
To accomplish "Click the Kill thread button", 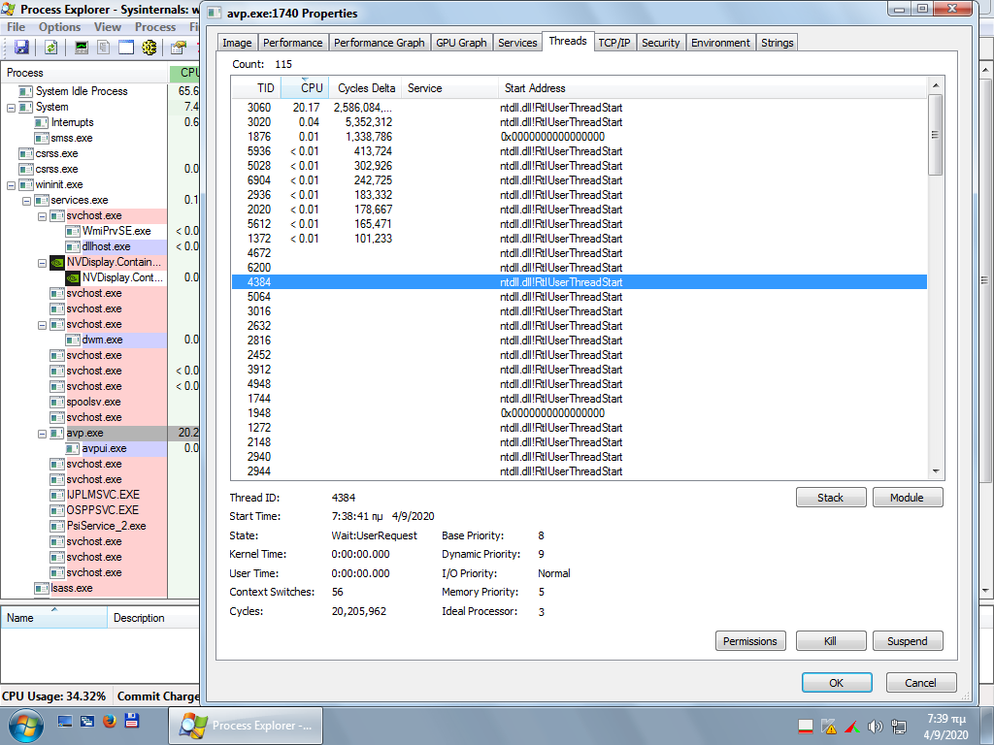I will pyautogui.click(x=831, y=641).
